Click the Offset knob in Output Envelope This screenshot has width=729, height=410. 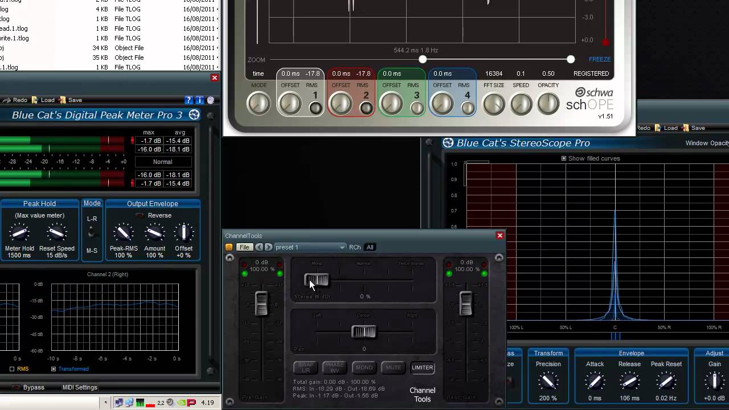pos(184,232)
